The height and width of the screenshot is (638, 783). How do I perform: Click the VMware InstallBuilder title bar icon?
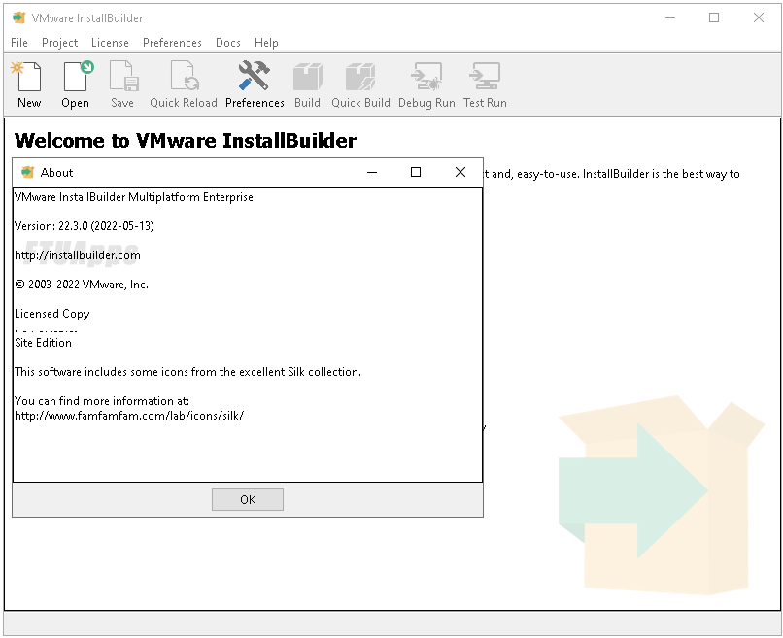pyautogui.click(x=19, y=18)
